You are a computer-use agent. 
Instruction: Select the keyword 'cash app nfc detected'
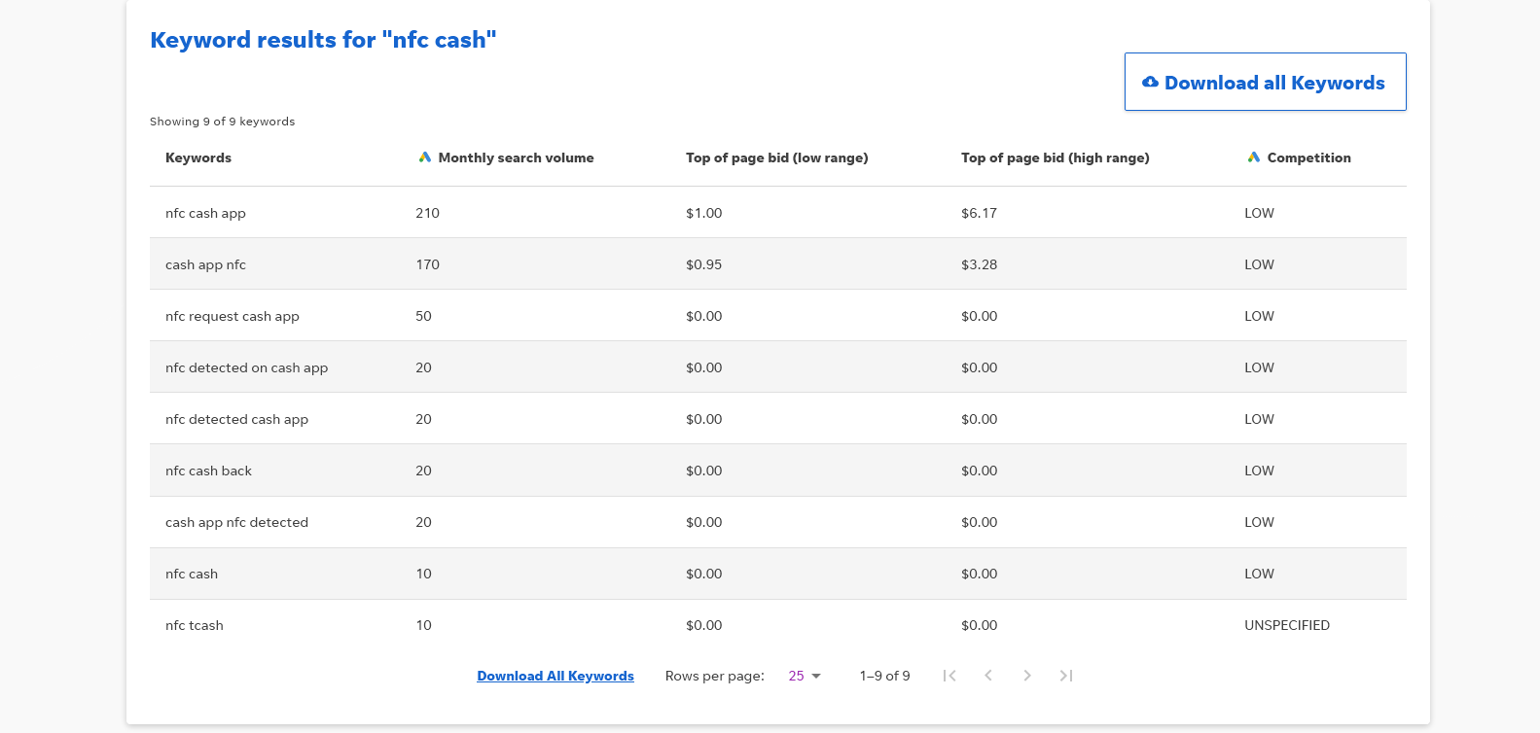[x=236, y=522]
